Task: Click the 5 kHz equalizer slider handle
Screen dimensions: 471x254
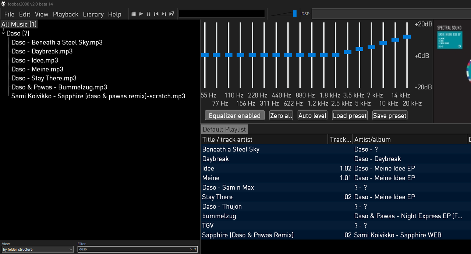Action: (x=360, y=49)
